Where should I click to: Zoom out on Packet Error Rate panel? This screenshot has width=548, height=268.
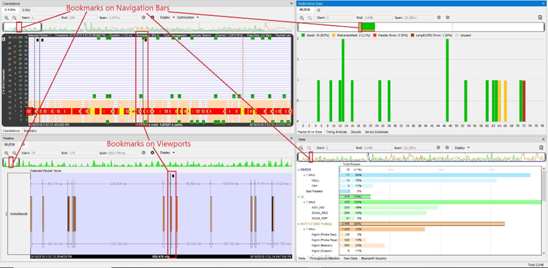click(309, 17)
